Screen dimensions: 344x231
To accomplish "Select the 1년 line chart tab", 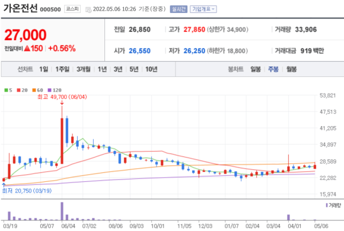I will 102,69.
